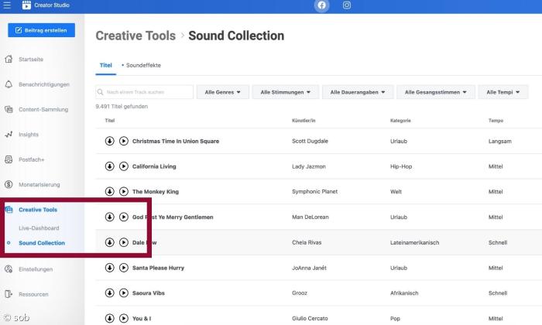
Task: Click artist name Giulio Cercato
Action: point(310,318)
